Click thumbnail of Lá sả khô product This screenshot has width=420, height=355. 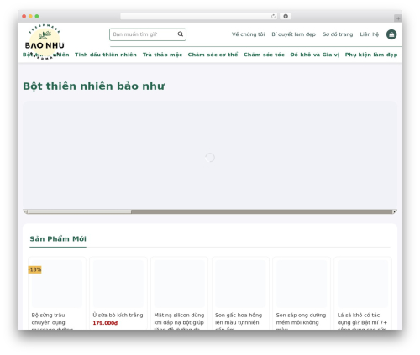click(363, 284)
